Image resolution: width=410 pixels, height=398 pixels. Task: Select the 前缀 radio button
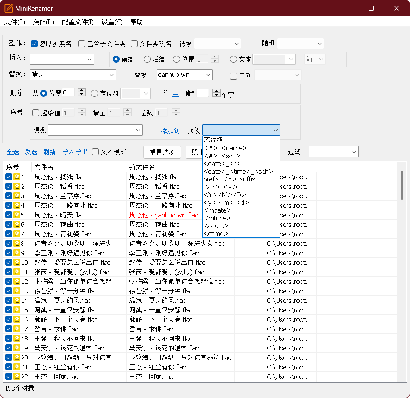pos(116,60)
